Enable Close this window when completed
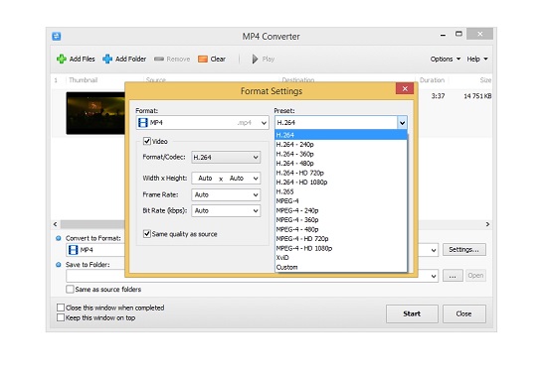Viewport: 547px width, 369px height. [x=61, y=307]
